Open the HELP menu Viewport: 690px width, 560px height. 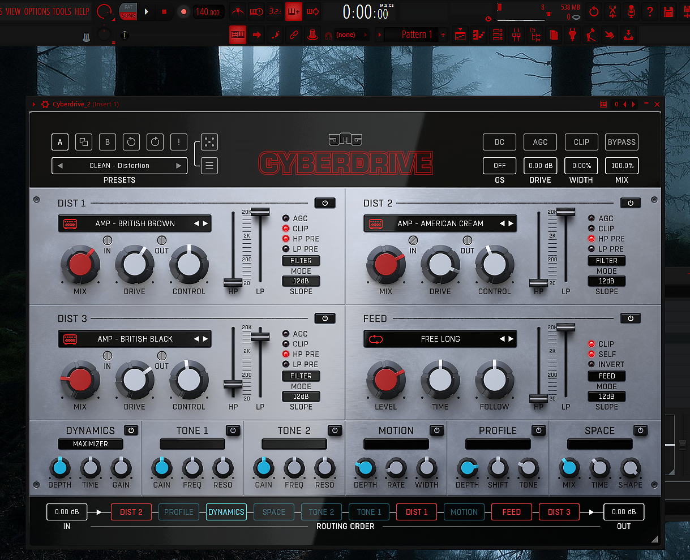[82, 11]
